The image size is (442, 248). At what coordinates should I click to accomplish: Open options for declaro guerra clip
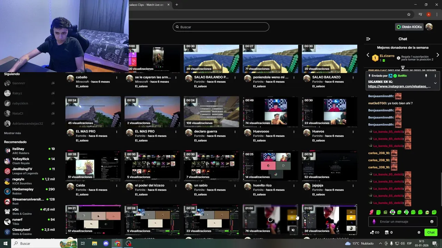click(x=235, y=132)
